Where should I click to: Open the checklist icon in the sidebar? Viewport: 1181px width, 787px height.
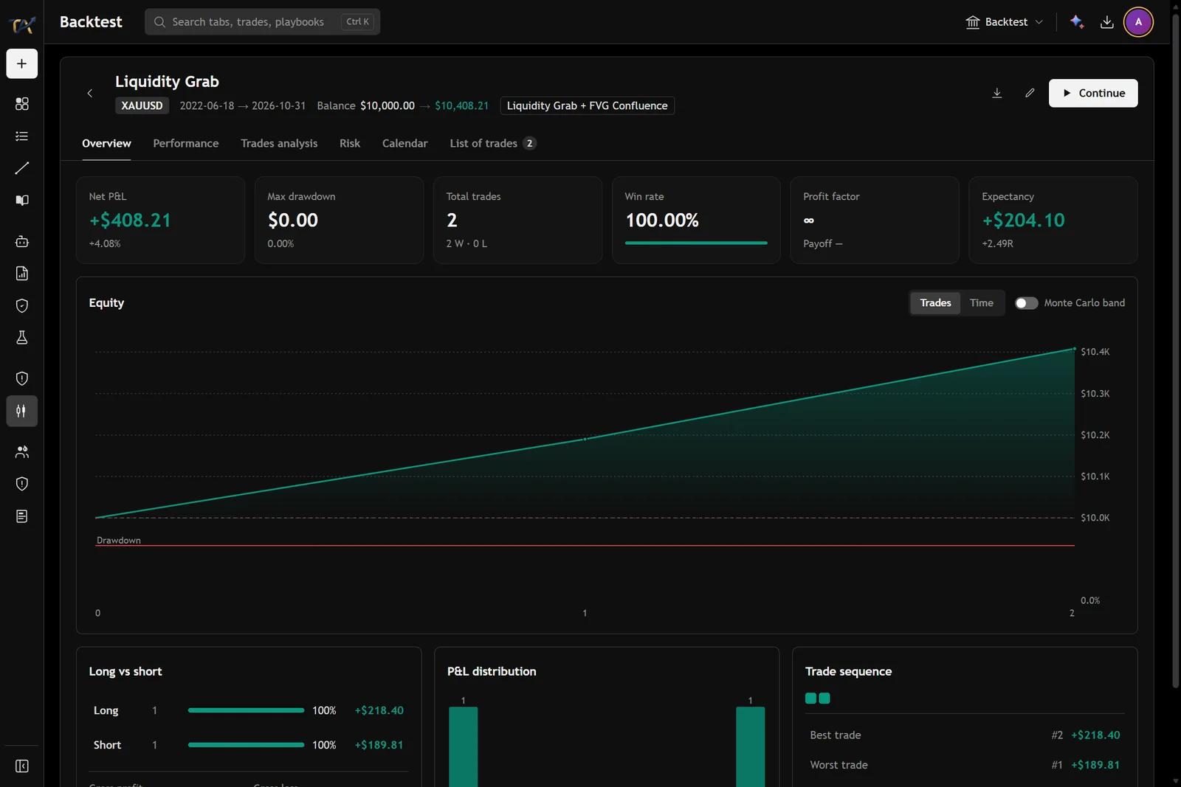click(22, 136)
